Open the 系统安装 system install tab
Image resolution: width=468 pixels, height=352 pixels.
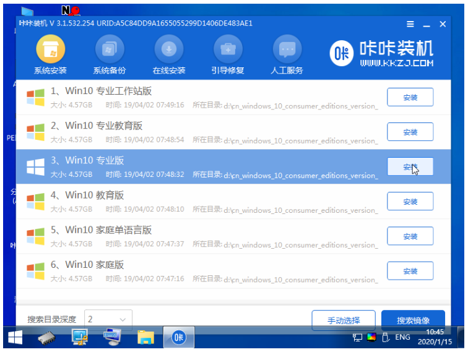[x=50, y=54]
